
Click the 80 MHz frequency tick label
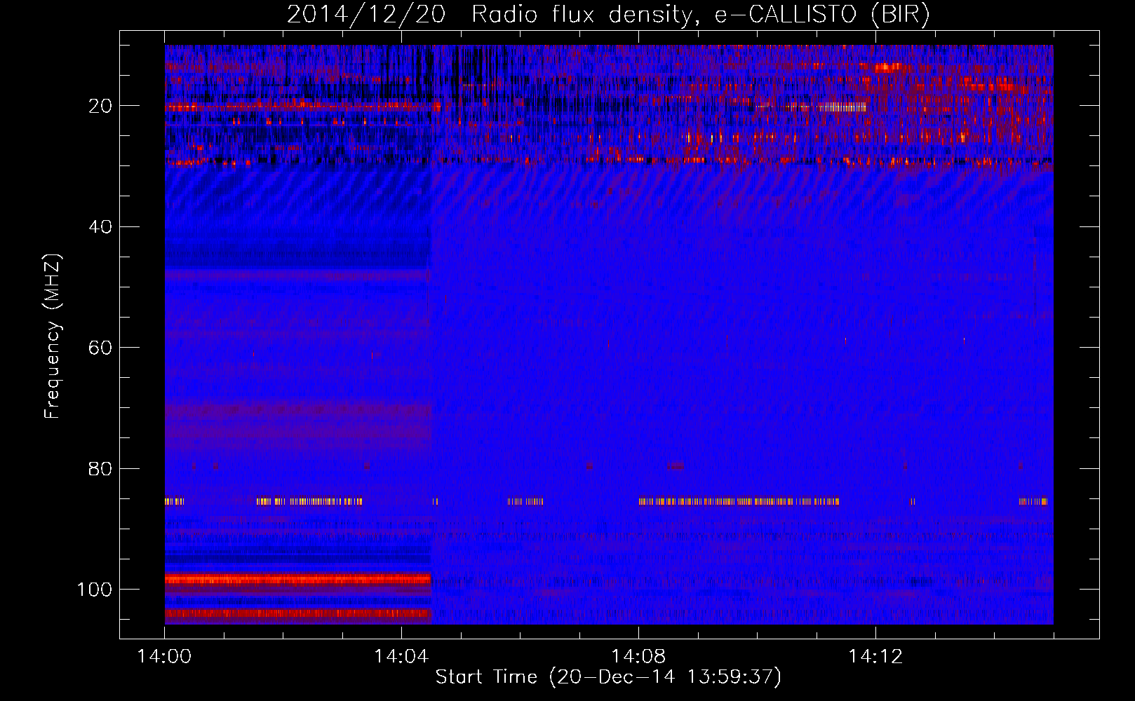pos(100,468)
